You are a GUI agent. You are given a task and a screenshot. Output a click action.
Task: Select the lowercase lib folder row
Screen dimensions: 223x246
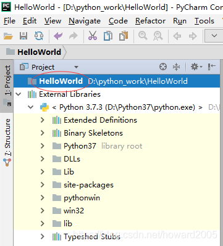(x=68, y=224)
